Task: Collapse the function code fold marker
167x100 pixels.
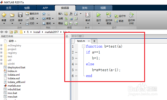Action: tap(83, 46)
